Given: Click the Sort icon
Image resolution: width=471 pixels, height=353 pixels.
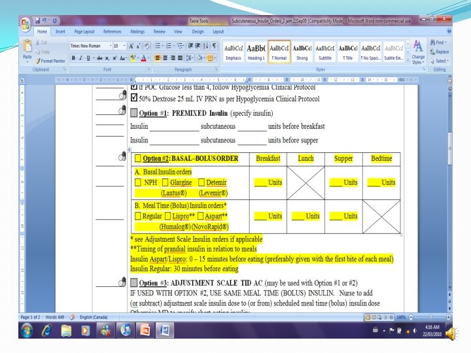Looking at the screenshot, I should click(x=205, y=46).
